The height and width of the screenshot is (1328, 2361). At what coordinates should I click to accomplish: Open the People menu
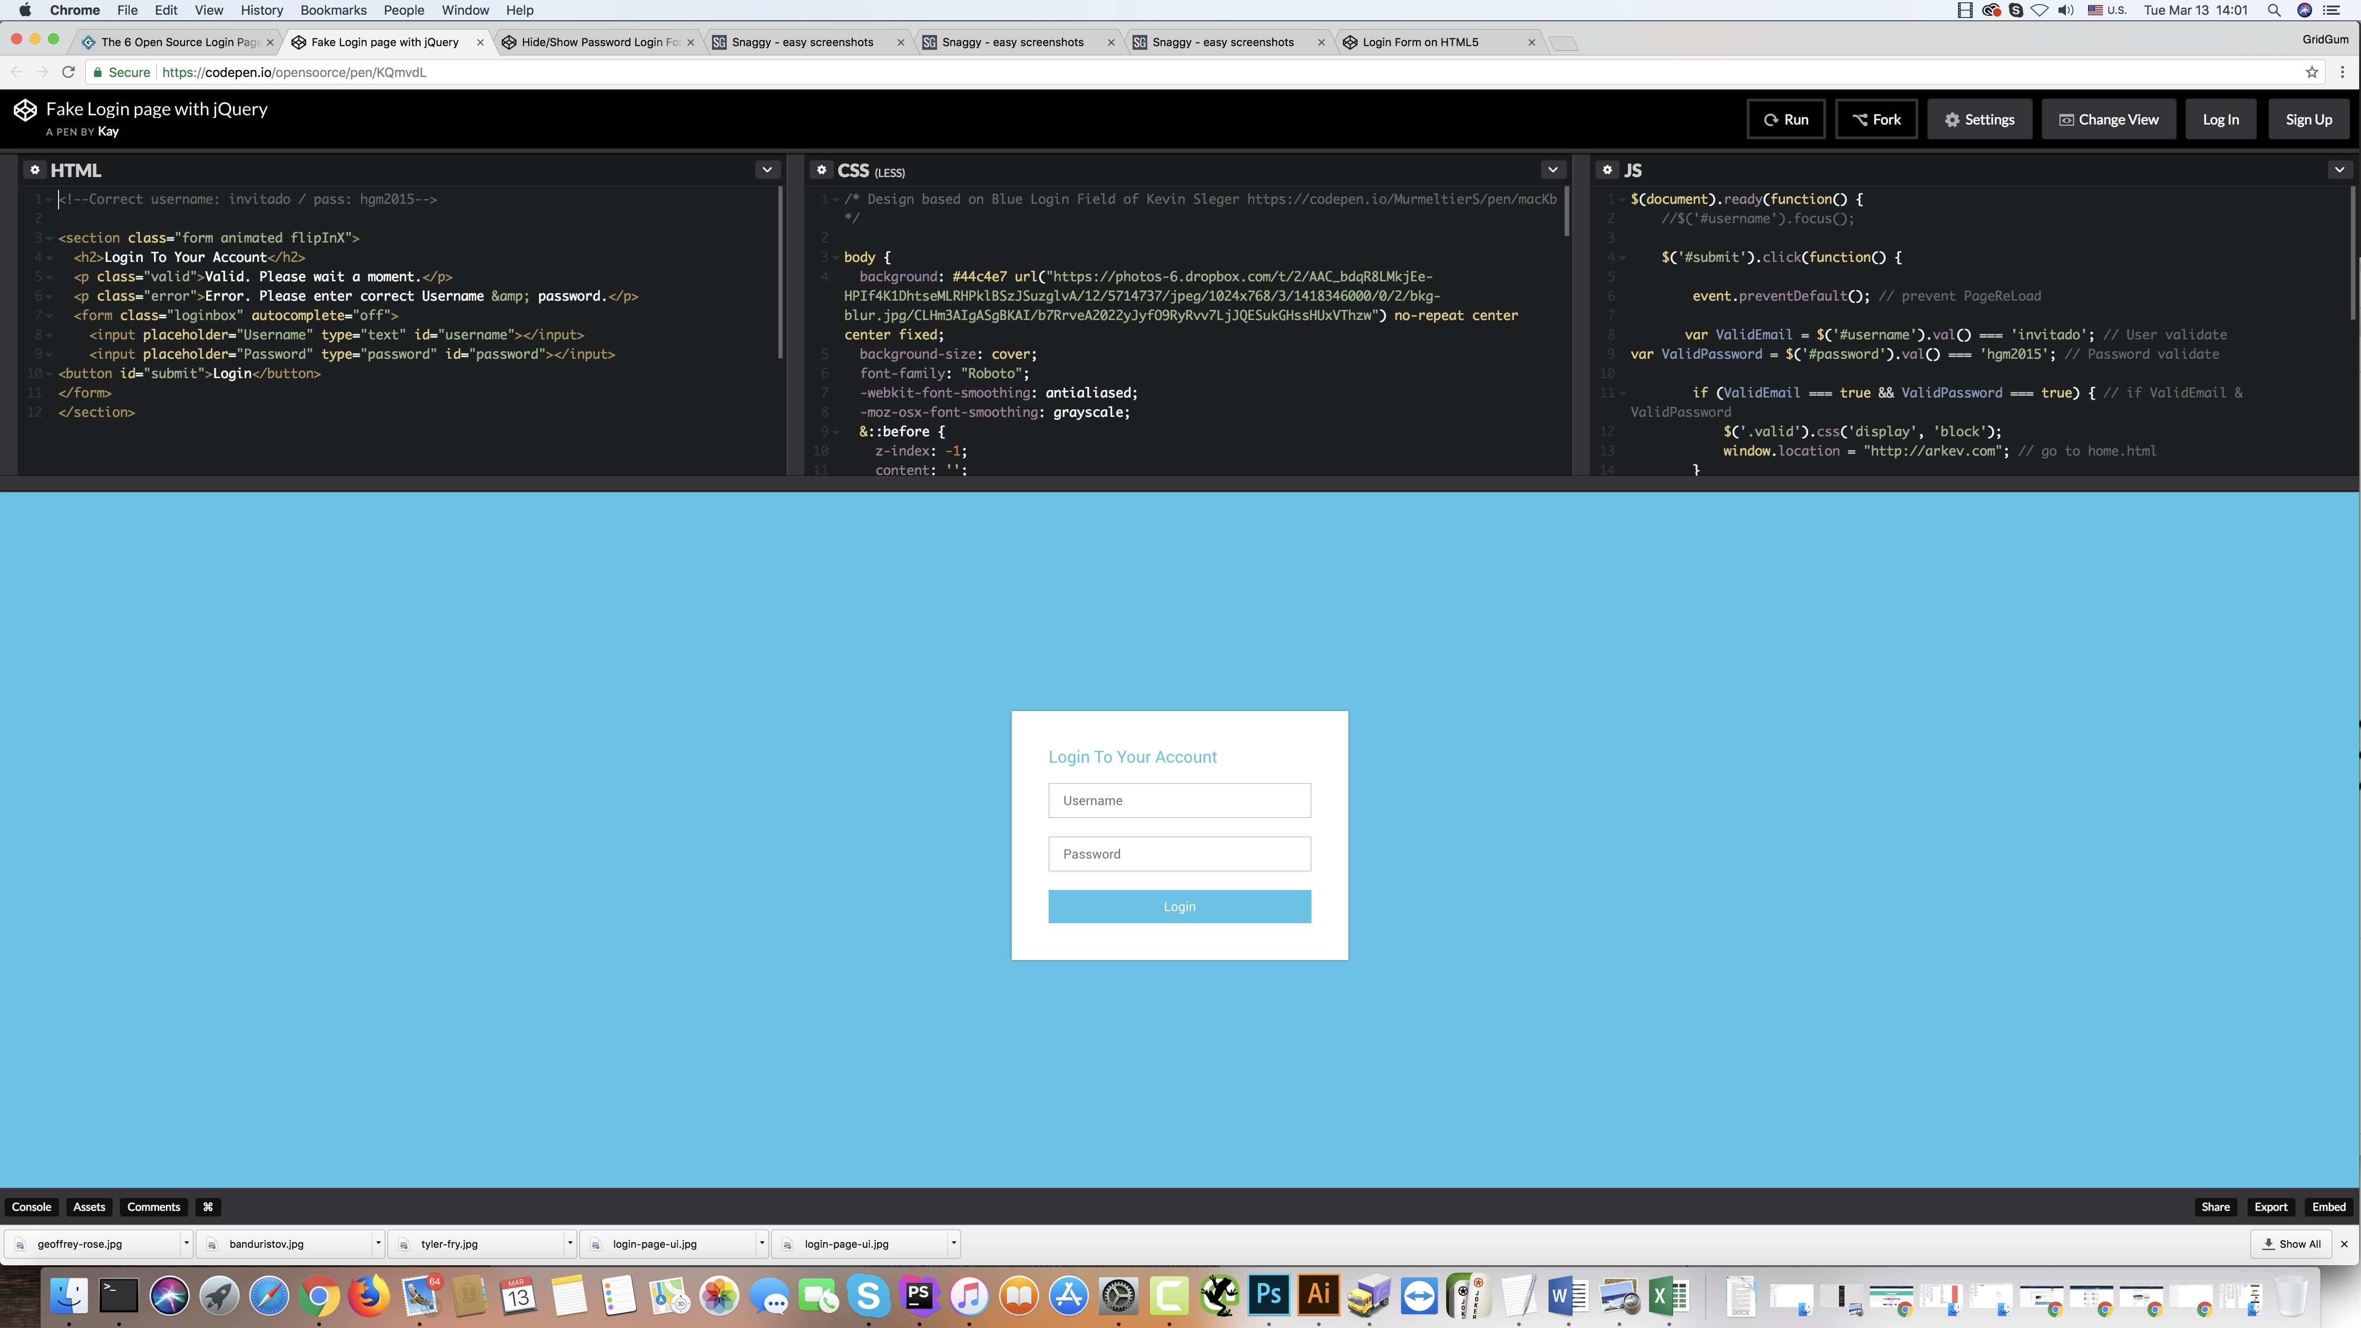tap(403, 10)
